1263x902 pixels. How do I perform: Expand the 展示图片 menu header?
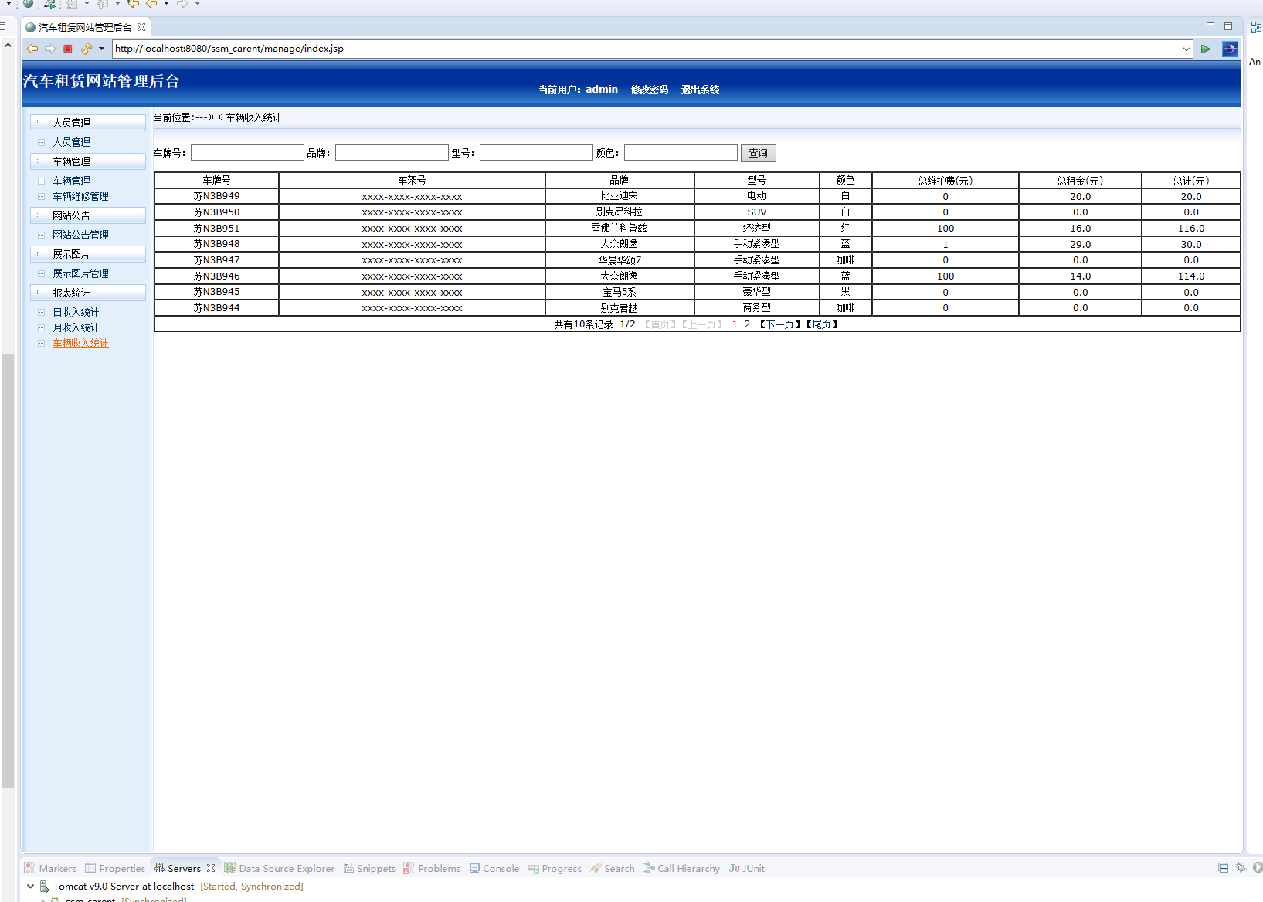coord(88,254)
